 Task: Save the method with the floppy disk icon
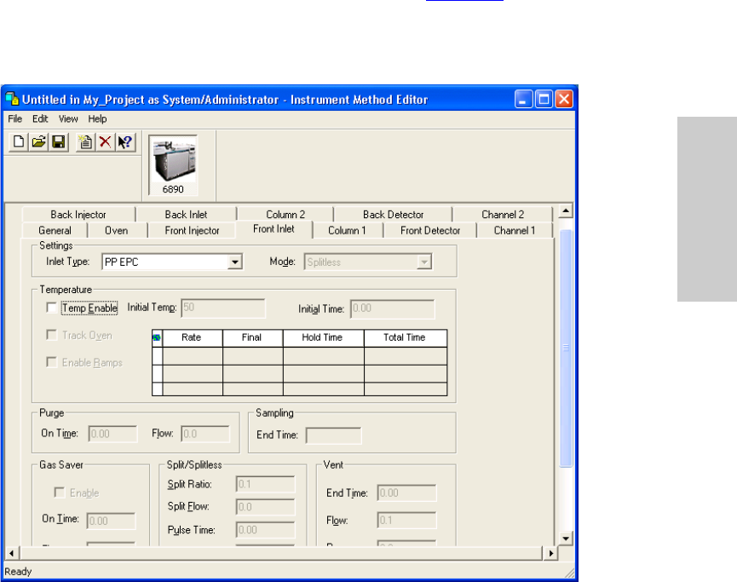tap(58, 141)
